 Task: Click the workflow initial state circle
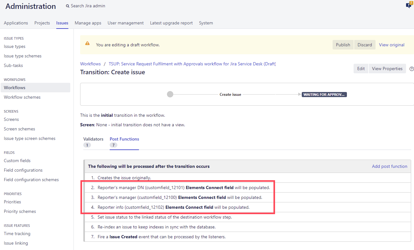(170, 94)
